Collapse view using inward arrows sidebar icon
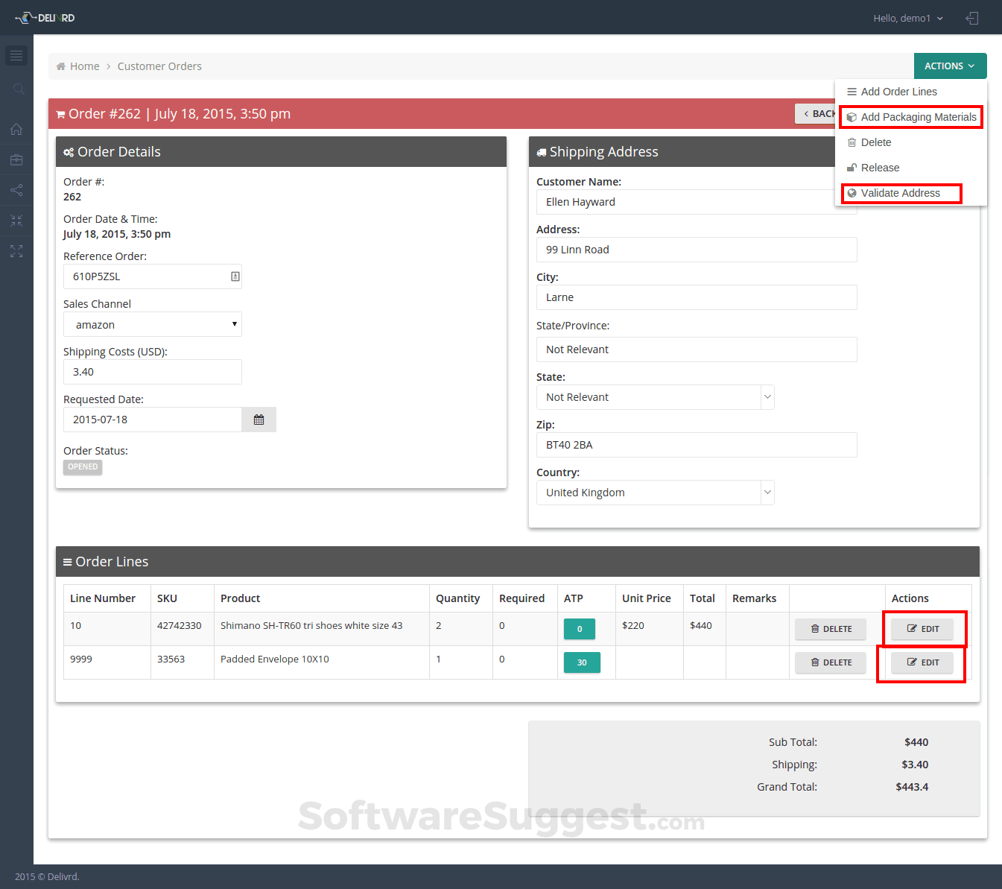Image resolution: width=1002 pixels, height=889 pixels. pyautogui.click(x=16, y=221)
